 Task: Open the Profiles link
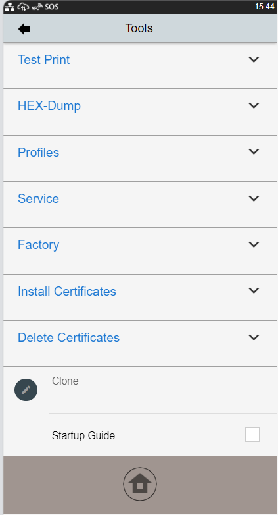pos(38,152)
